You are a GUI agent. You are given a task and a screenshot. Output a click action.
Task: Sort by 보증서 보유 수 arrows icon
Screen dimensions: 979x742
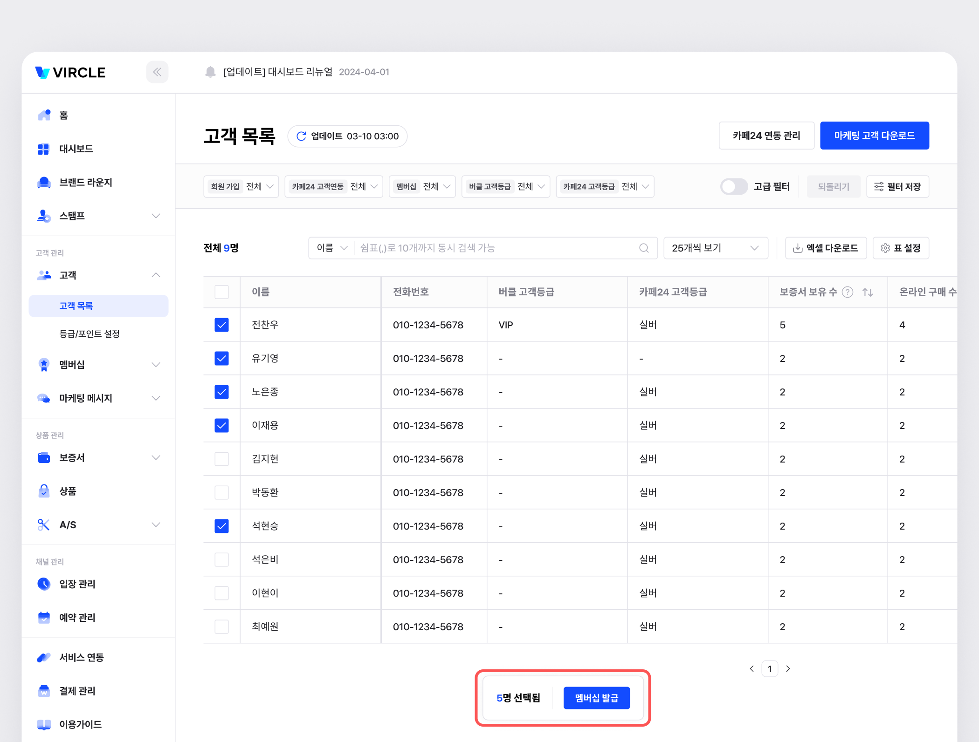point(867,292)
